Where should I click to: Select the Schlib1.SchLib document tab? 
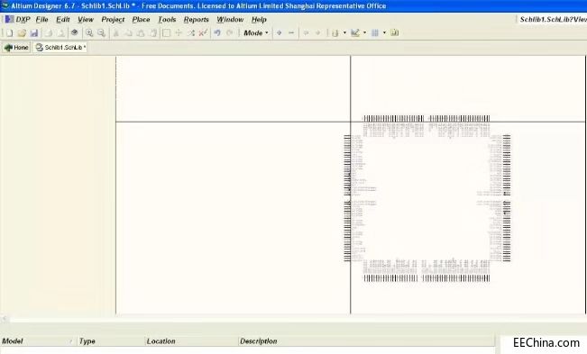pos(60,48)
